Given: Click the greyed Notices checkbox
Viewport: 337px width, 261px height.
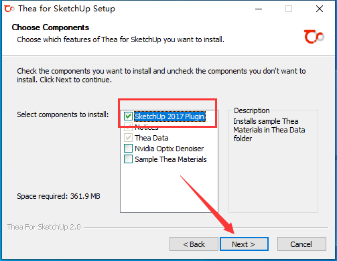Looking at the screenshot, I should 128,127.
